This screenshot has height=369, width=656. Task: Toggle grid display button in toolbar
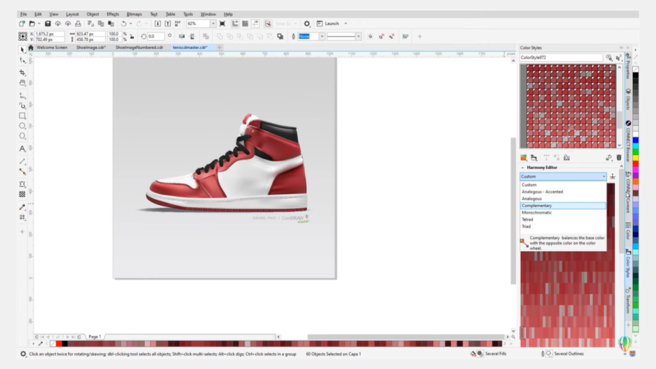coord(245,24)
